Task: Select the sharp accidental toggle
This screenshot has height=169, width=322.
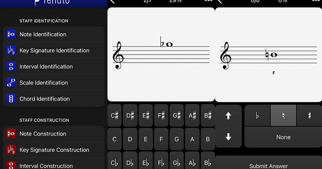Action: 309,115
